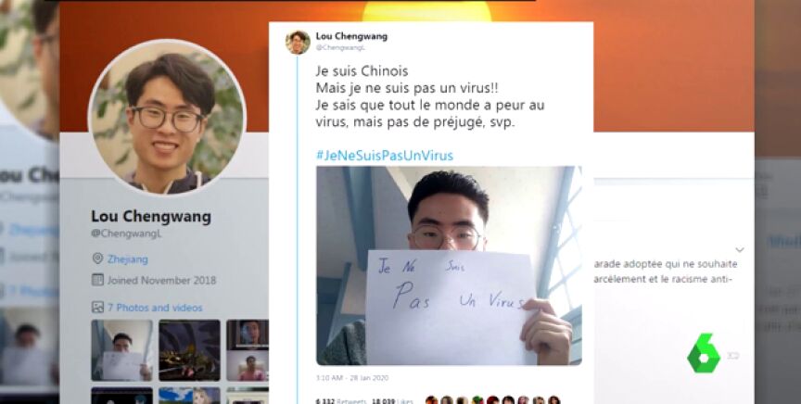Click the calendar icon next to Joined November 2018
The height and width of the screenshot is (404, 801).
pyautogui.click(x=97, y=280)
